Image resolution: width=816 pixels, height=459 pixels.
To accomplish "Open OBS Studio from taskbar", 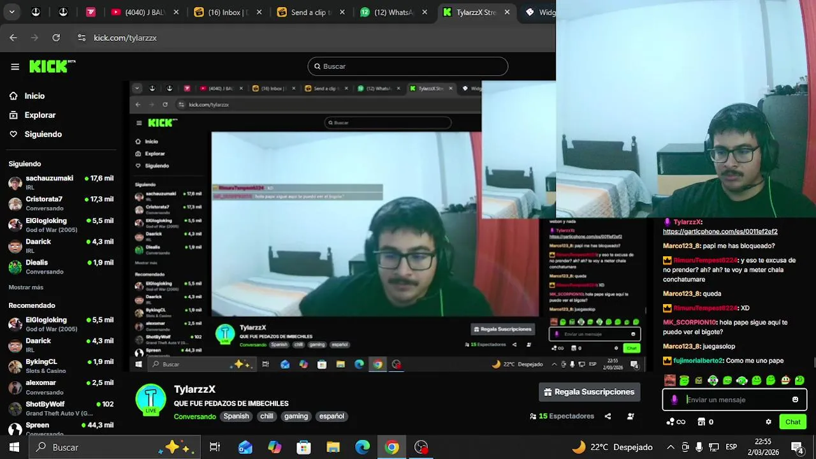I will pyautogui.click(x=421, y=448).
